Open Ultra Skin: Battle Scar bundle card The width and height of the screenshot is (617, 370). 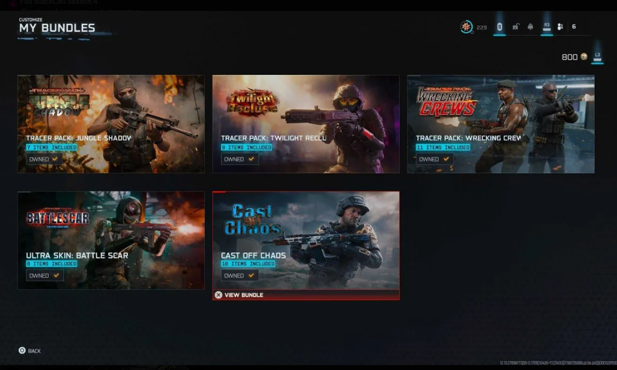point(111,240)
